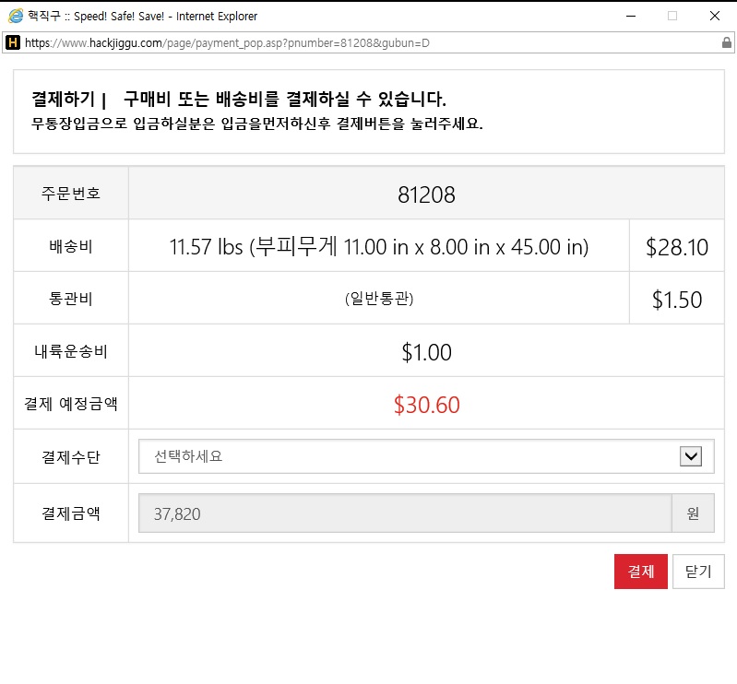Click the (일반통관) customs type text
This screenshot has height=684, width=737.
point(378,299)
